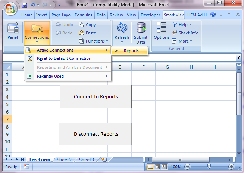Open the HFM Ad Hoc tab
The image size is (244, 173).
pos(197,15)
